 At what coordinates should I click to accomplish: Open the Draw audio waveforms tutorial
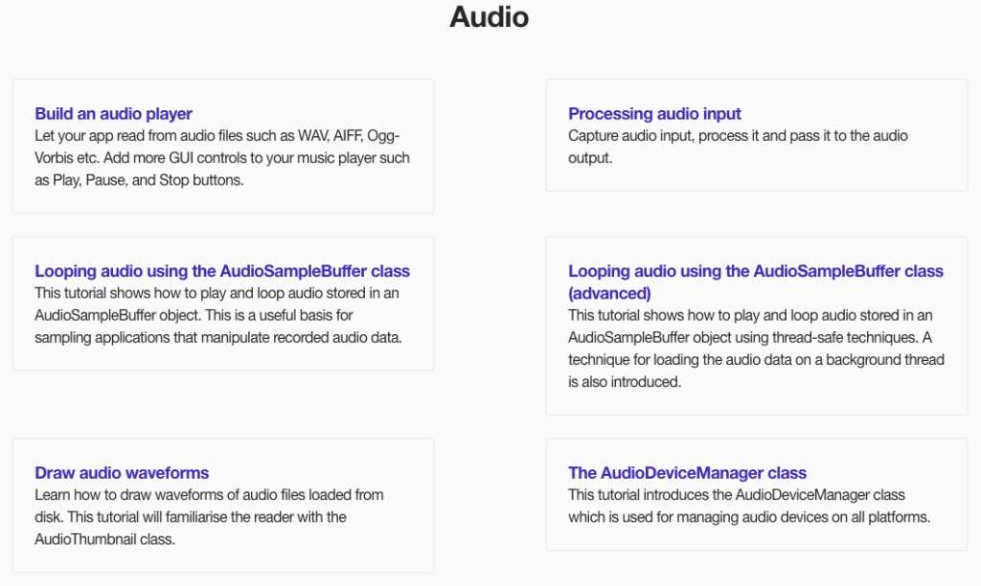tap(122, 473)
